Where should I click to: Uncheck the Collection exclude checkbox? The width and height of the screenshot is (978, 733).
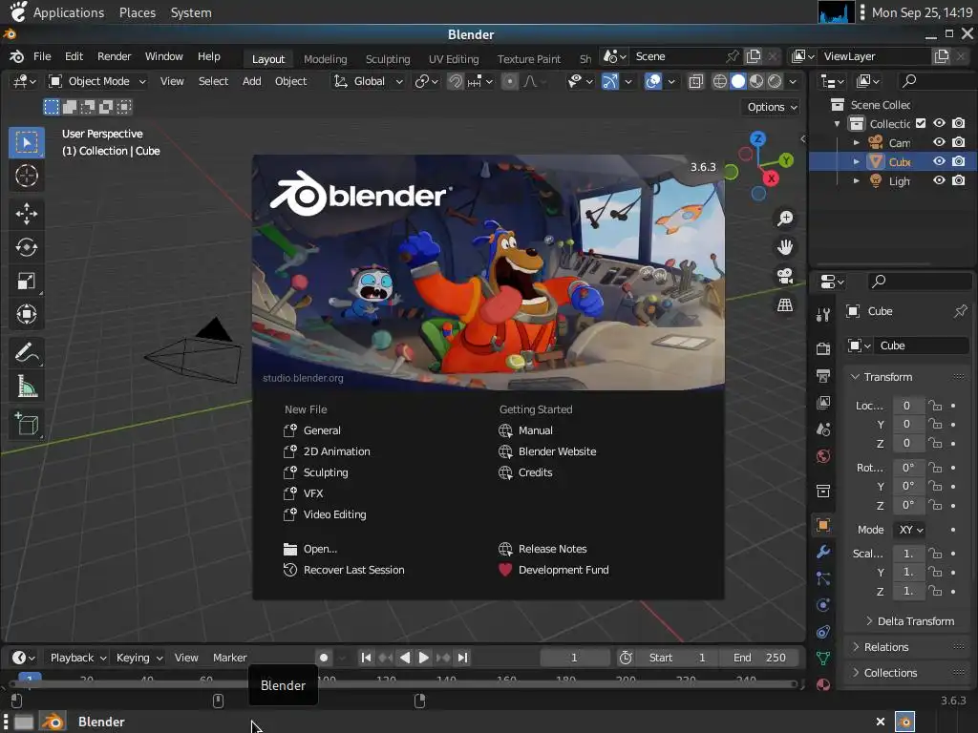pyautogui.click(x=921, y=123)
